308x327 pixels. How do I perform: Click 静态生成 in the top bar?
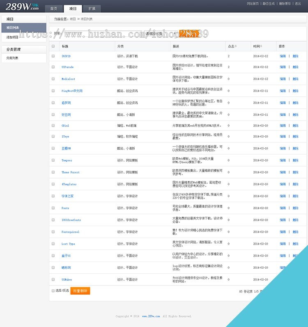pyautogui.click(x=269, y=4)
